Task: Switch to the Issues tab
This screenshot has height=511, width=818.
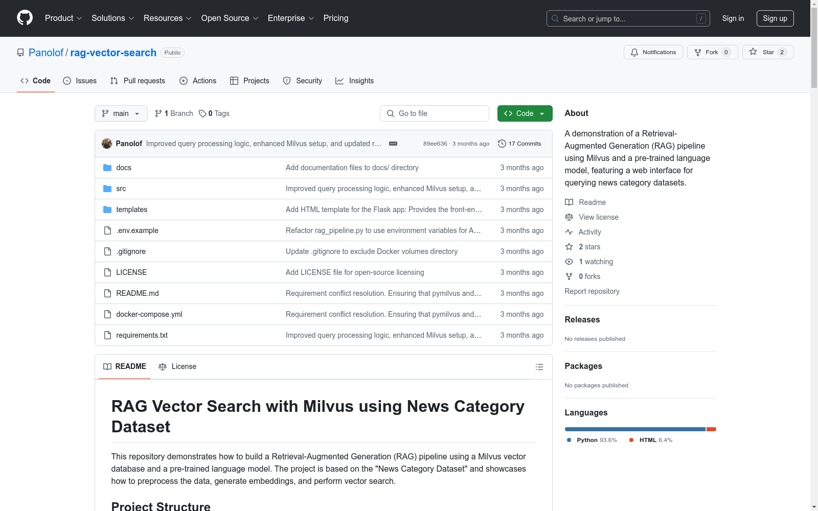Action: 80,81
